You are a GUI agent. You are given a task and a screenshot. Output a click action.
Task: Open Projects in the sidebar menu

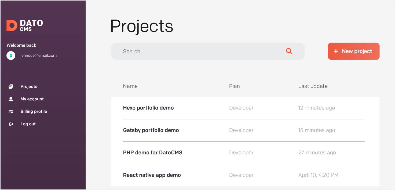[29, 86]
